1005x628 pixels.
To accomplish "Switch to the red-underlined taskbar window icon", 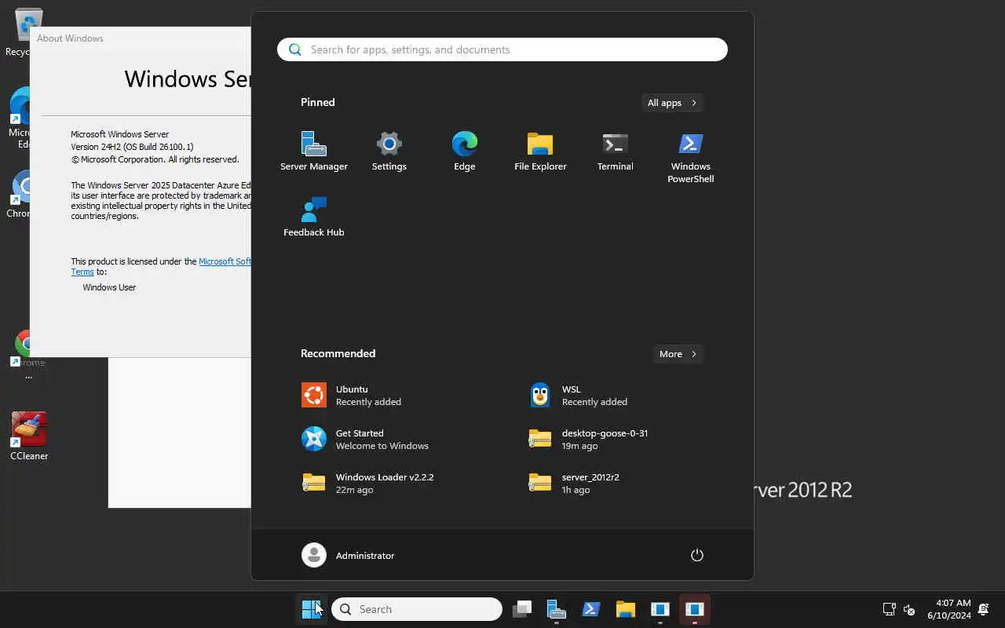I will [695, 609].
